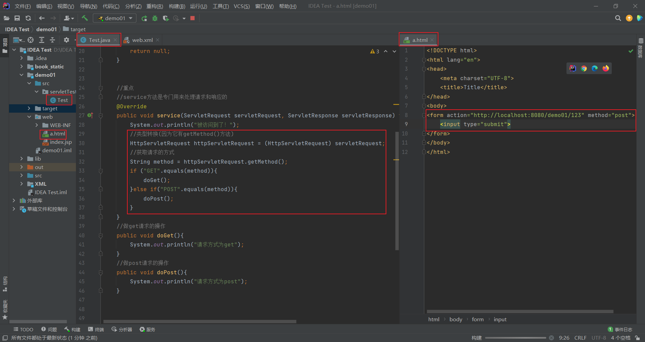Expand the .idea folder
The width and height of the screenshot is (645, 342).
(x=22, y=58)
